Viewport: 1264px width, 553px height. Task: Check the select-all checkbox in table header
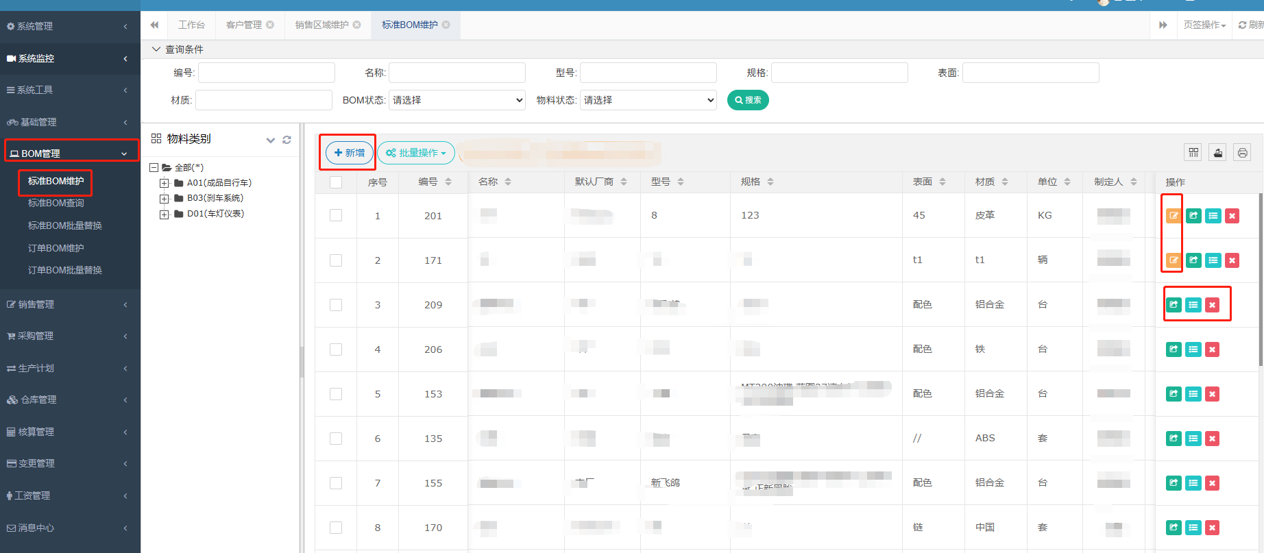pyautogui.click(x=336, y=182)
